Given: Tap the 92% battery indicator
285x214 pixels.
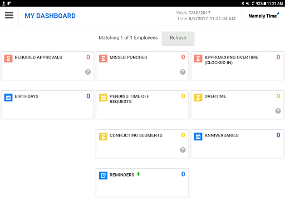Looking at the screenshot, I should 261,3.
